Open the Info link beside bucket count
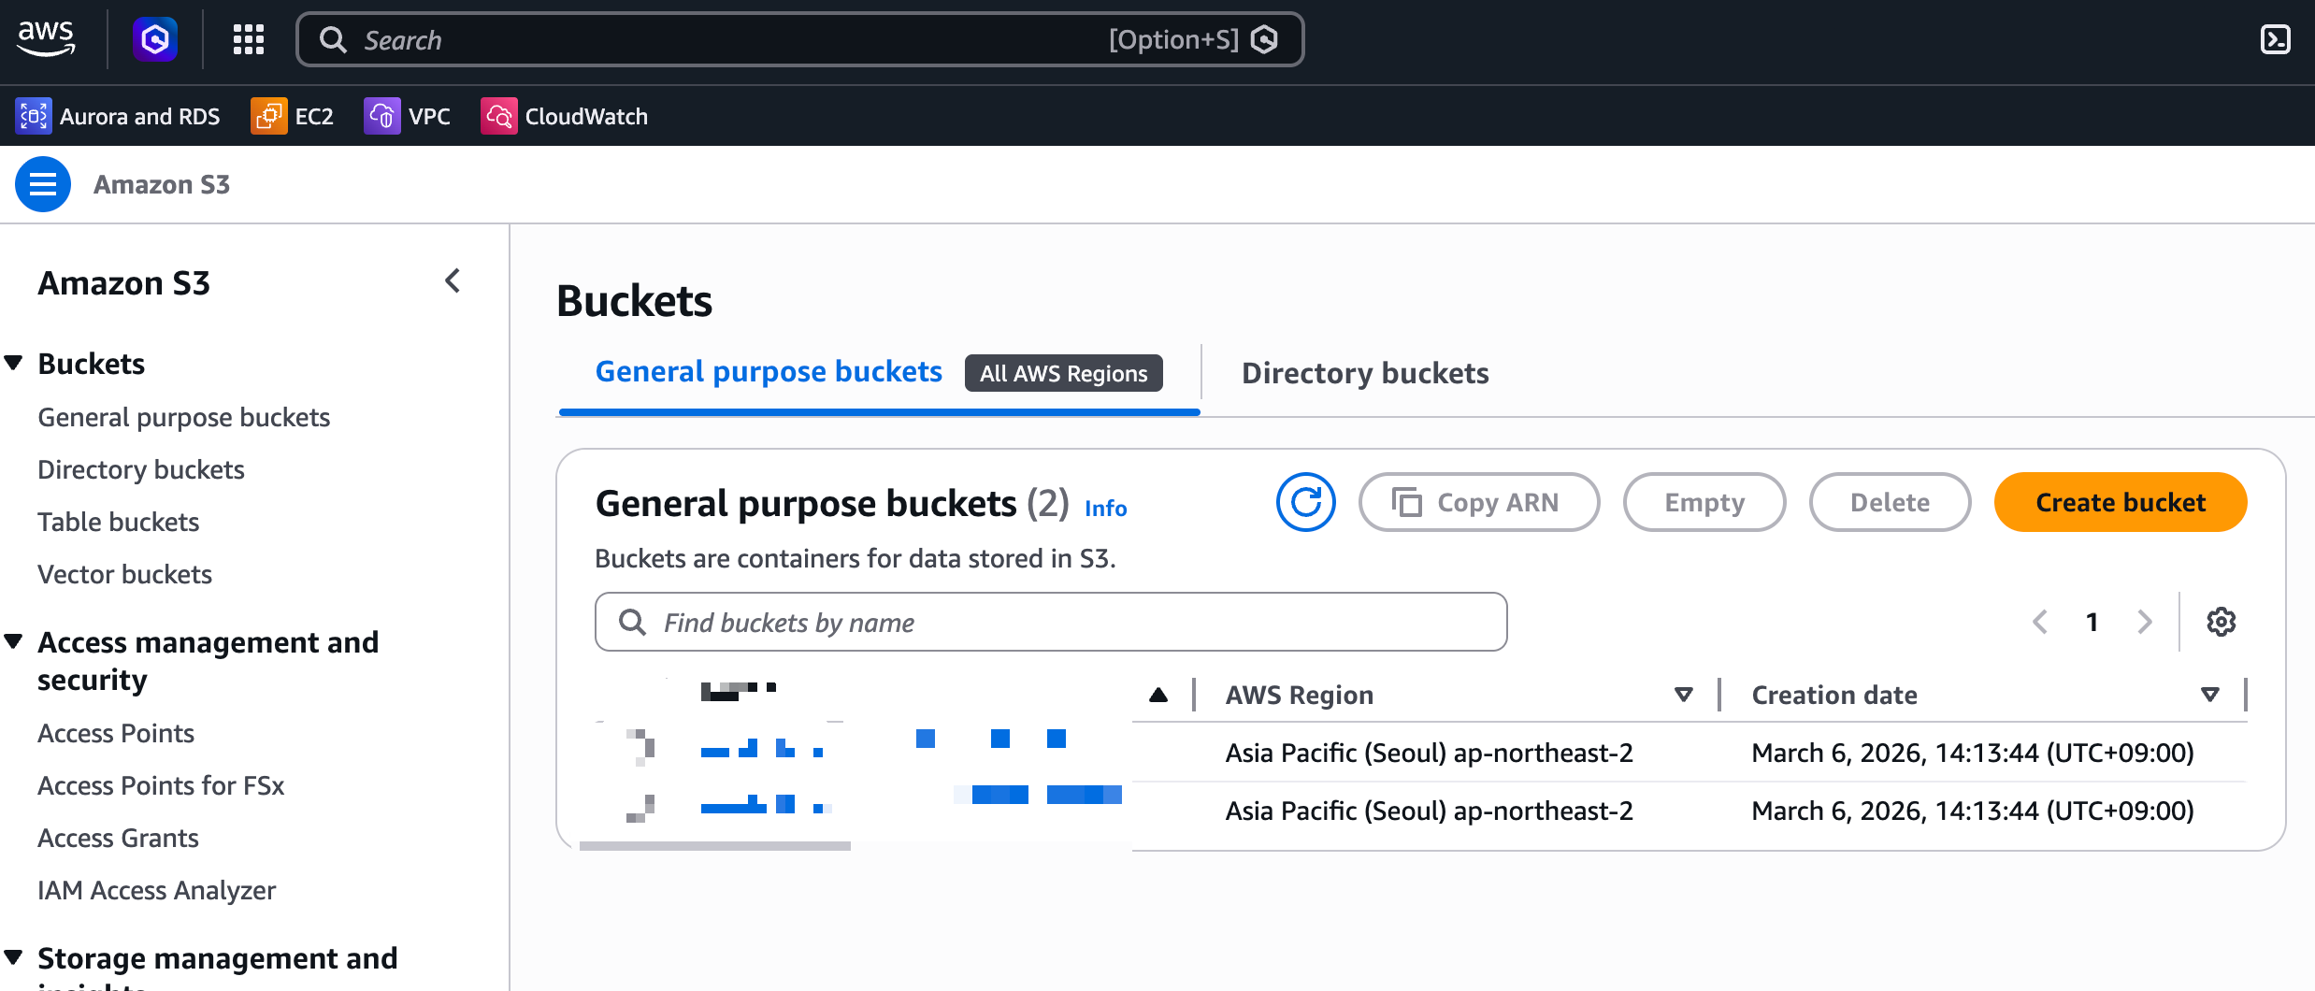Screen dimensions: 2315x991 click(x=1106, y=508)
